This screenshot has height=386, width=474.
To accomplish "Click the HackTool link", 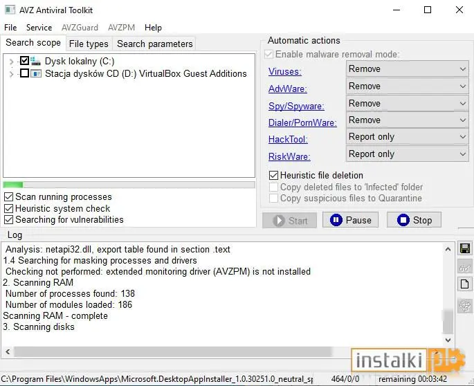I will 288,139.
